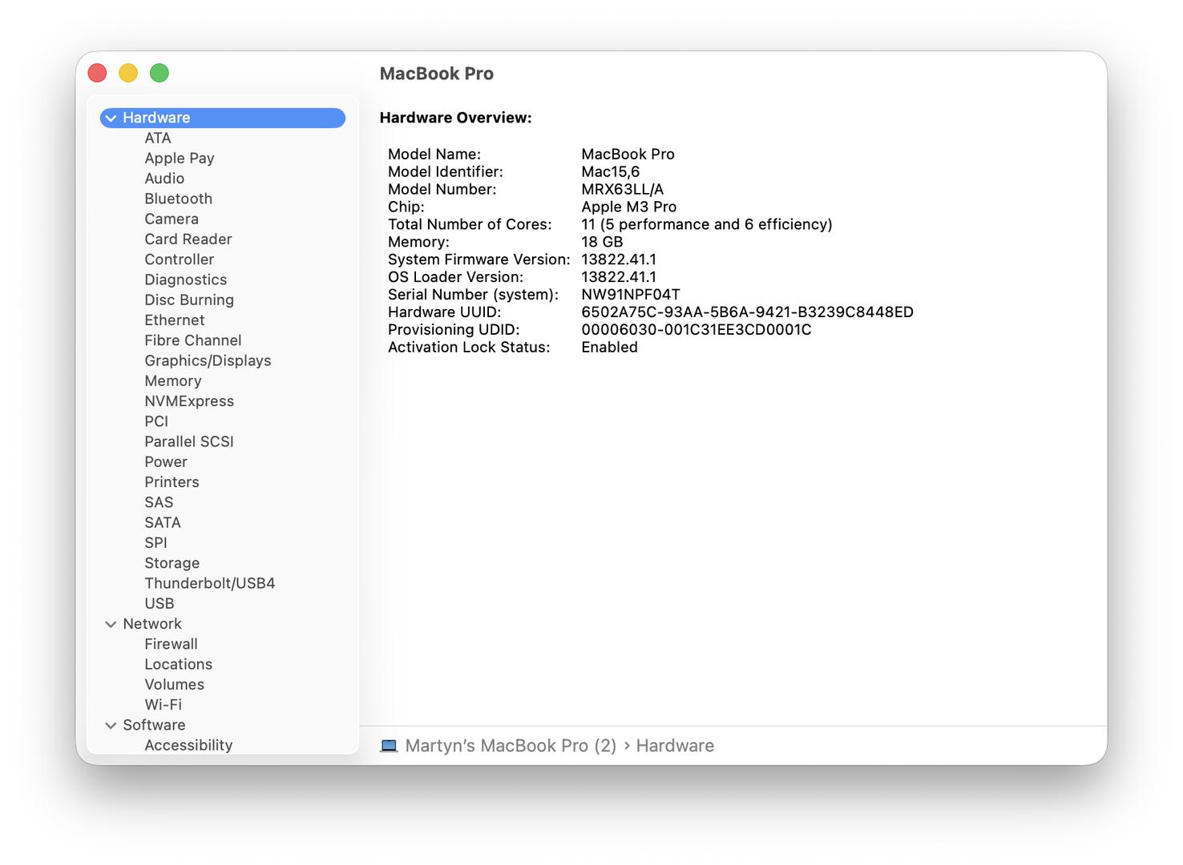Click the Hardware UUID value
The width and height of the screenshot is (1183, 865).
746,312
